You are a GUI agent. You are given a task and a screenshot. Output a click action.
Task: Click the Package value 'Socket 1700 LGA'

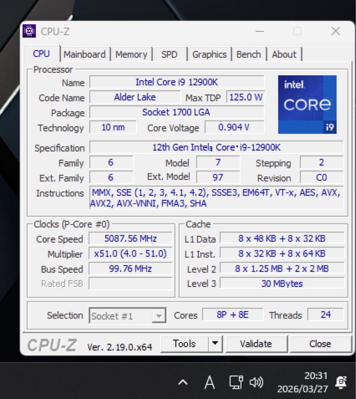pyautogui.click(x=177, y=112)
